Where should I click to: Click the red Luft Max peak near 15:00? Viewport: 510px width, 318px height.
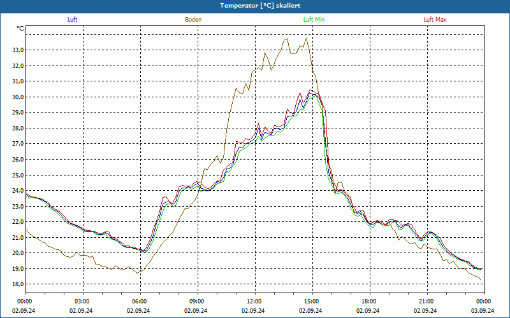coord(310,90)
